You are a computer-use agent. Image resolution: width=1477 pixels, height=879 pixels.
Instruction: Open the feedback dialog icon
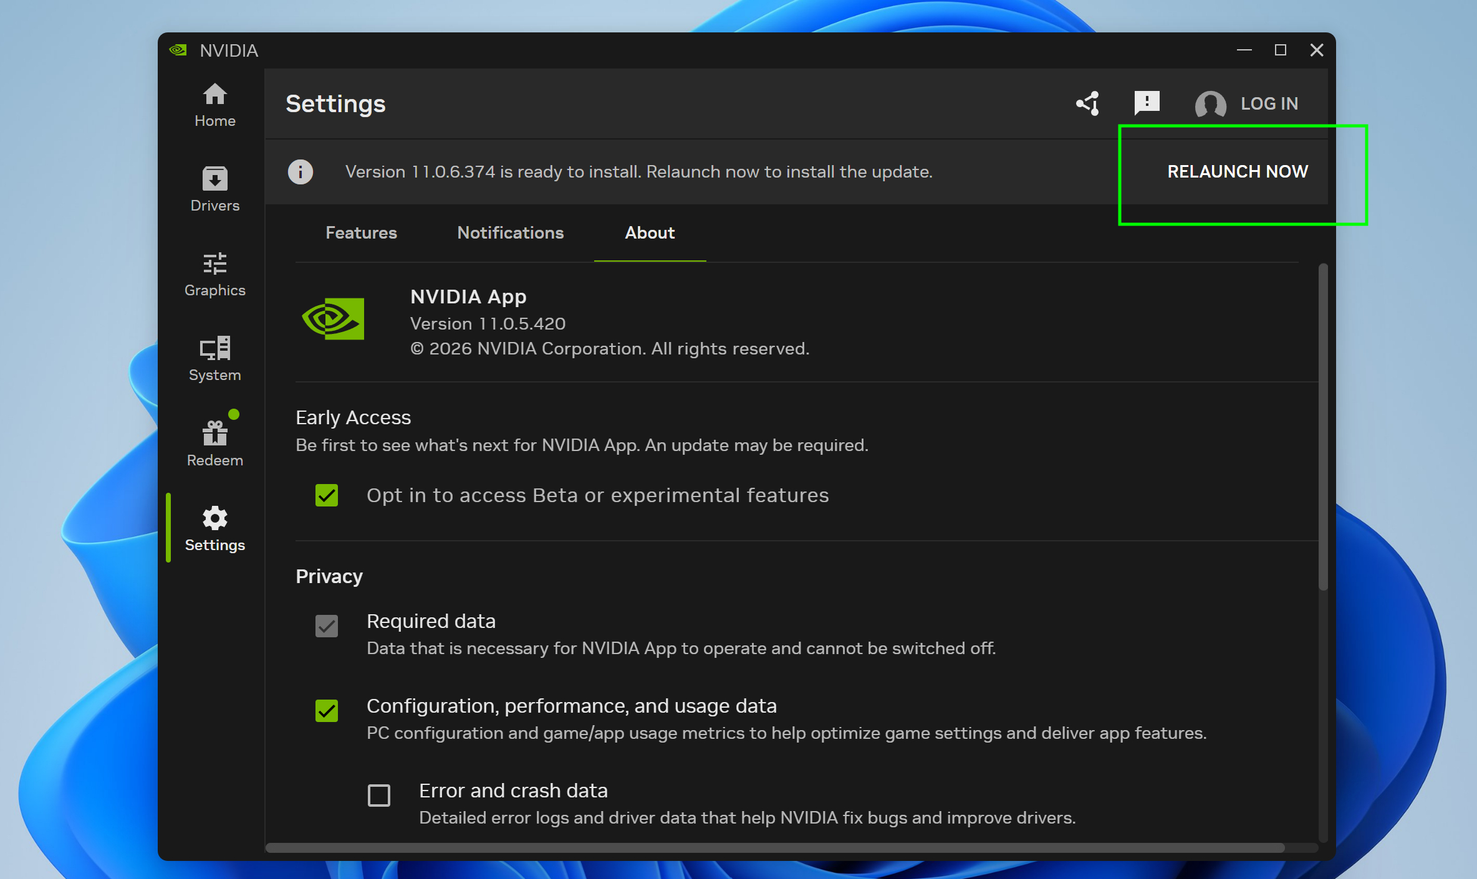tap(1146, 103)
